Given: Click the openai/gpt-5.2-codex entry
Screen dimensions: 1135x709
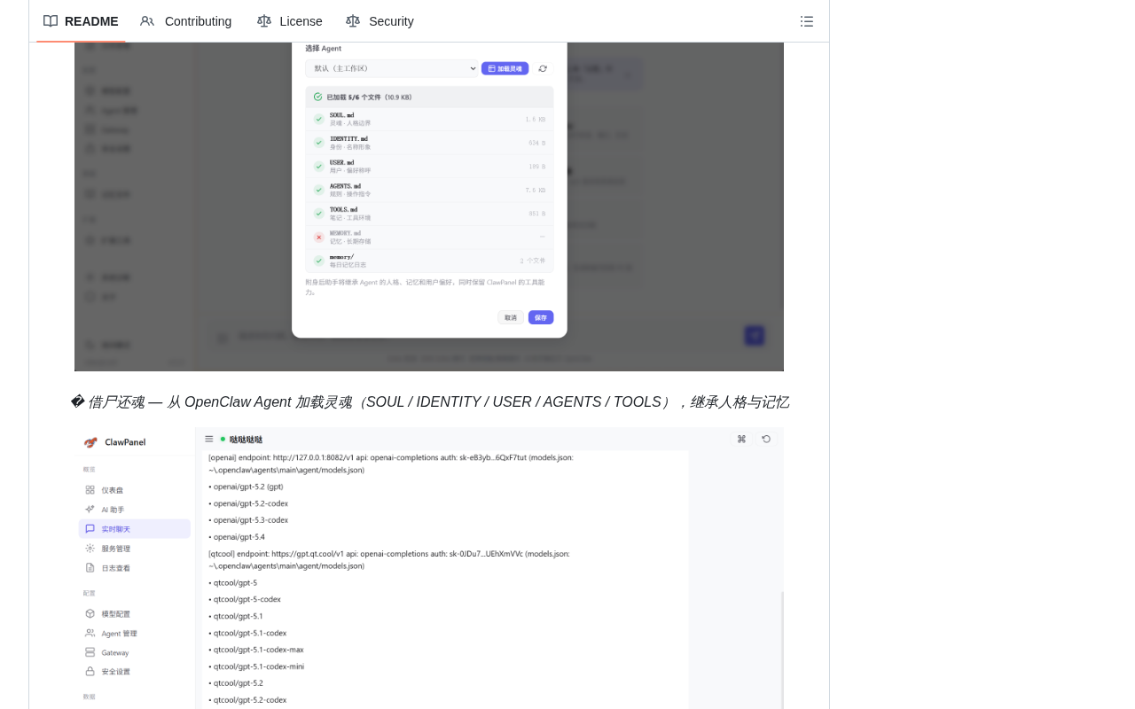Looking at the screenshot, I should click(249, 503).
